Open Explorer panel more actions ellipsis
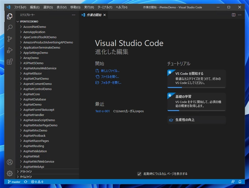This screenshot has height=188, width=249. 74,15
